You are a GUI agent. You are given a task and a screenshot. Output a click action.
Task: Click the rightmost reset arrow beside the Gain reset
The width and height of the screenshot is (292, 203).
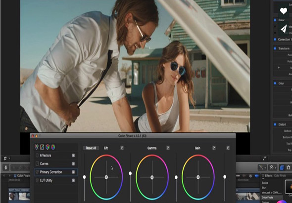[228, 148]
